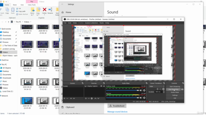Remove the selected source with minus
The width and height of the screenshot is (206, 115).
tap(89, 98)
